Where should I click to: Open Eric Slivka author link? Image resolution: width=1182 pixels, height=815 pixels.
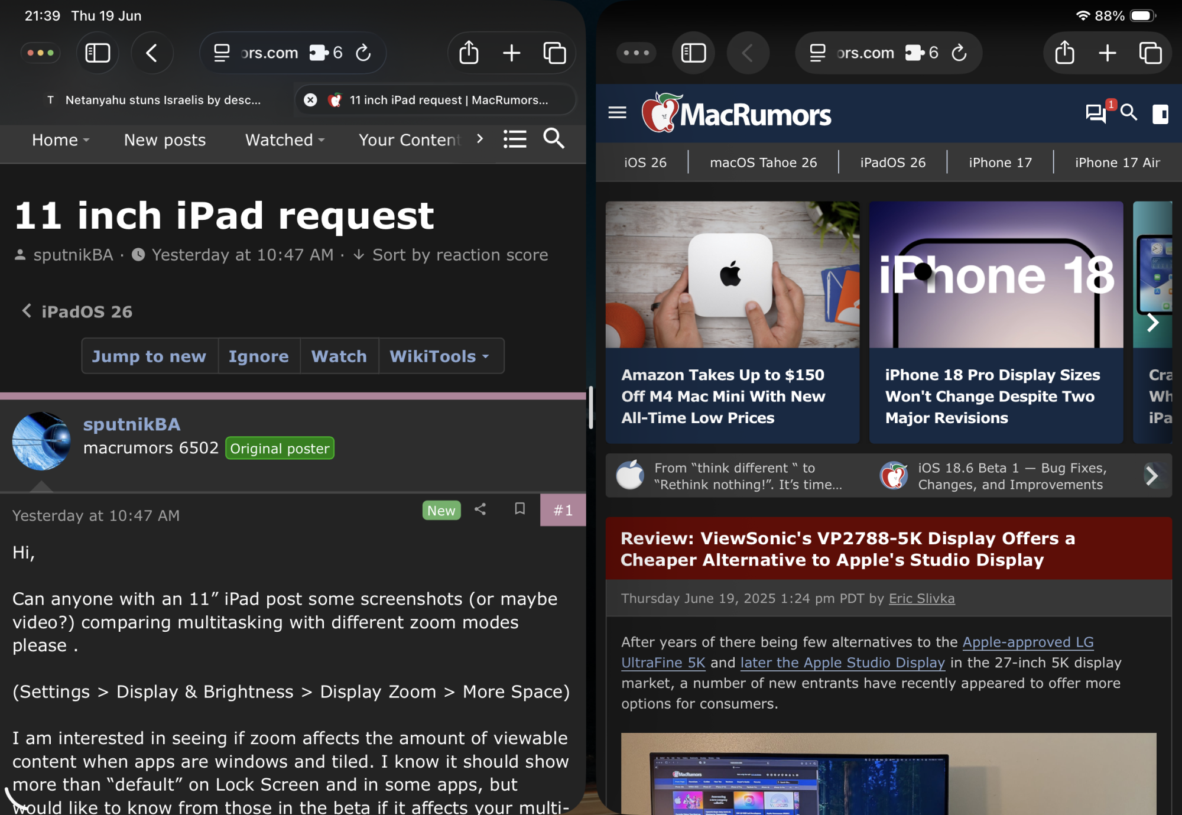[921, 598]
